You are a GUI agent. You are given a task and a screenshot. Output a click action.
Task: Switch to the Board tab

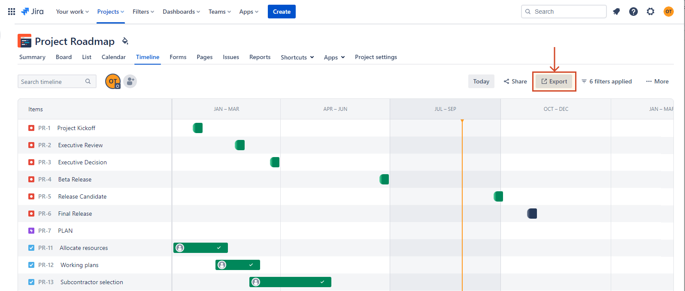coord(64,57)
